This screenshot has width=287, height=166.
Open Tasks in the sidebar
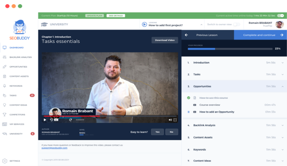[13, 95]
